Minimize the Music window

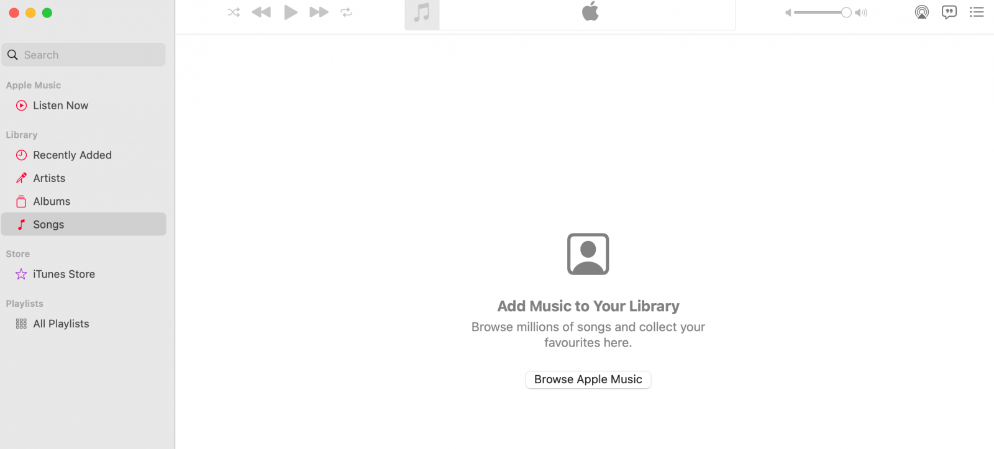30,12
